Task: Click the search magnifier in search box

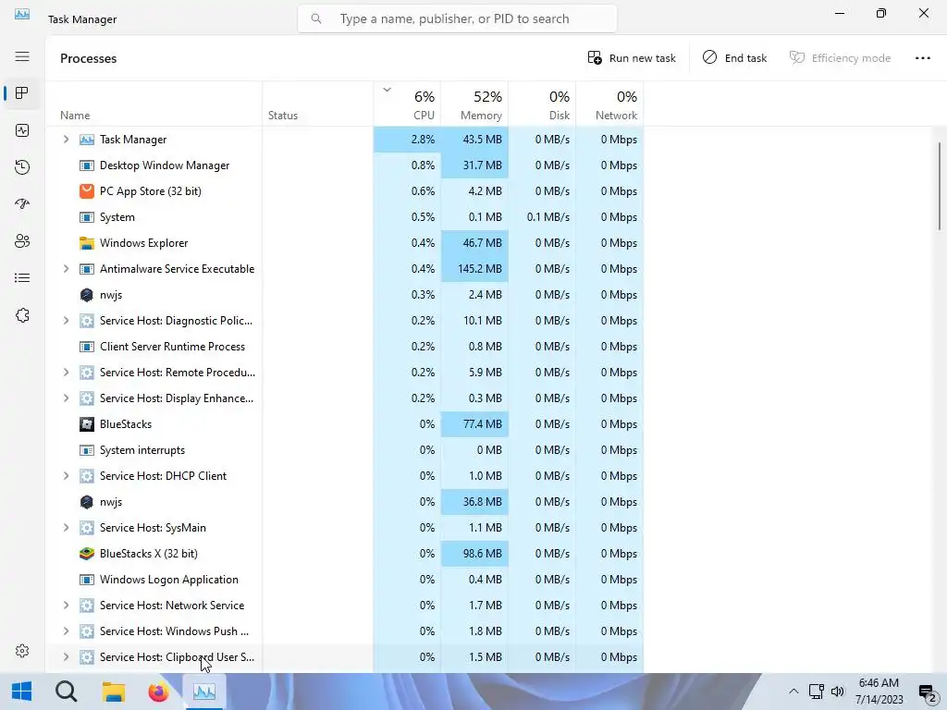Action: [x=316, y=18]
